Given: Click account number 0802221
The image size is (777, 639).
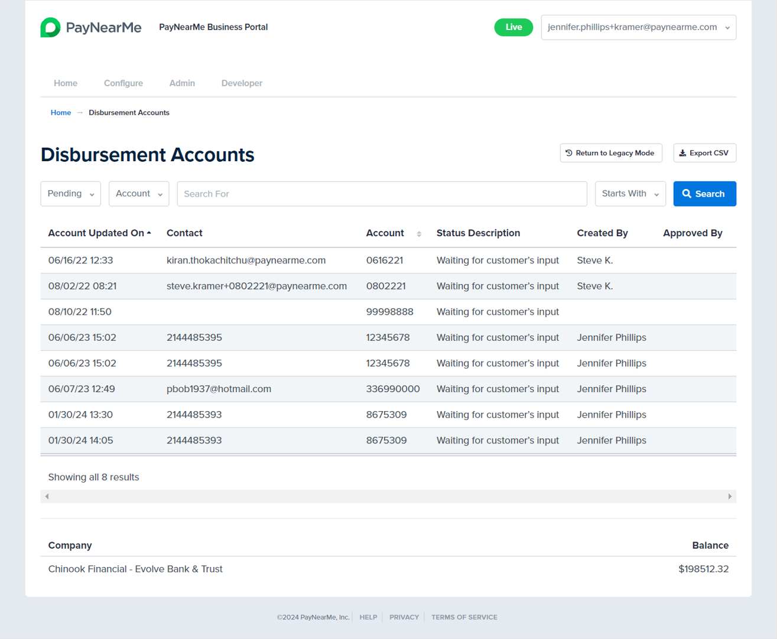Looking at the screenshot, I should [x=386, y=286].
